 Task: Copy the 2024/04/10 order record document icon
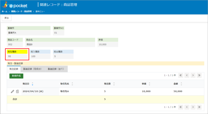point(17,91)
